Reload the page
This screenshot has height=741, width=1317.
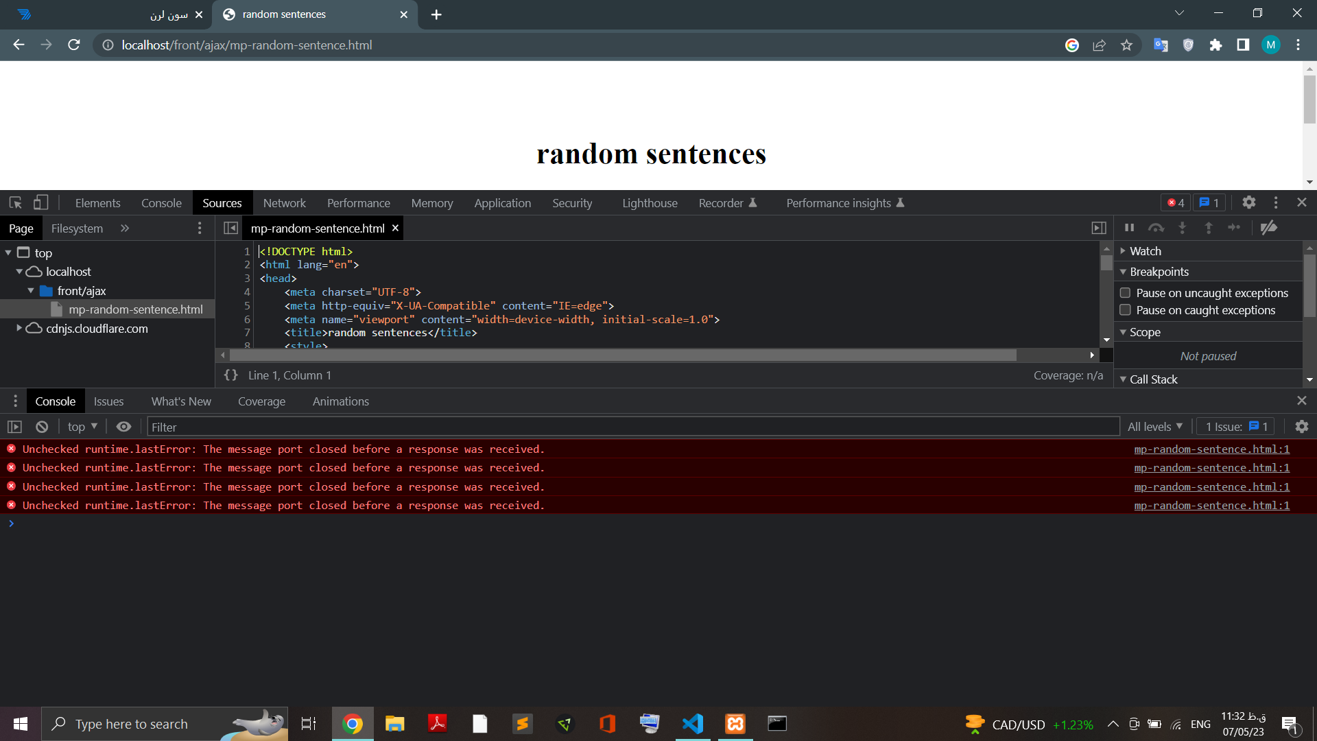tap(74, 45)
